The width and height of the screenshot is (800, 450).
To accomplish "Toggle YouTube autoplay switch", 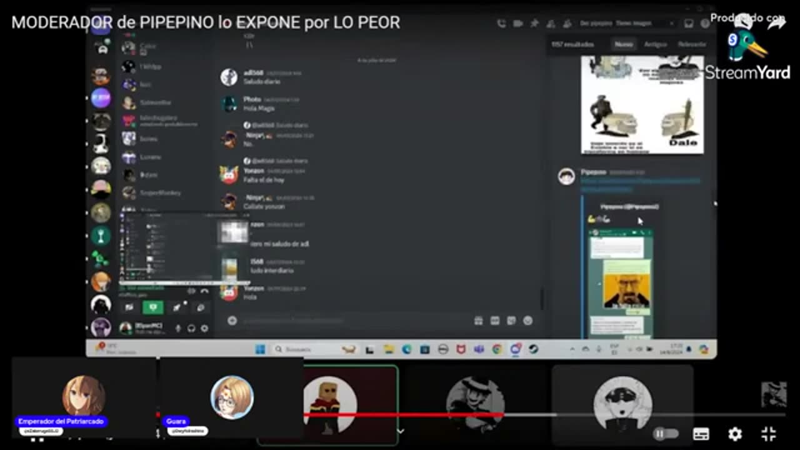I will click(666, 433).
